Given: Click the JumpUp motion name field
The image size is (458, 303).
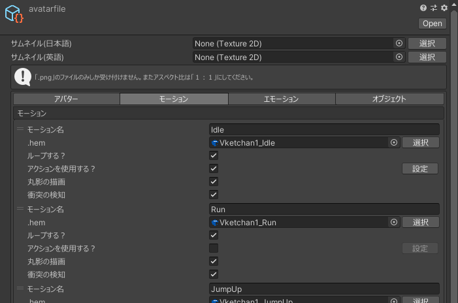Looking at the screenshot, I should tap(324, 289).
